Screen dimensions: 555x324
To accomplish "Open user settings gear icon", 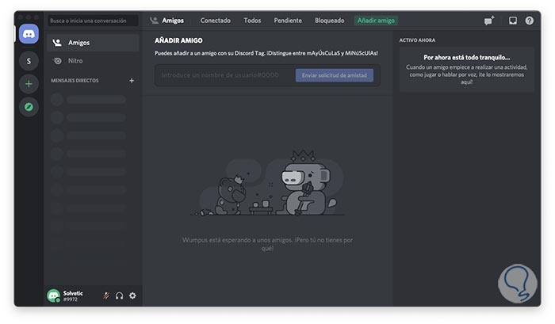I will point(132,295).
